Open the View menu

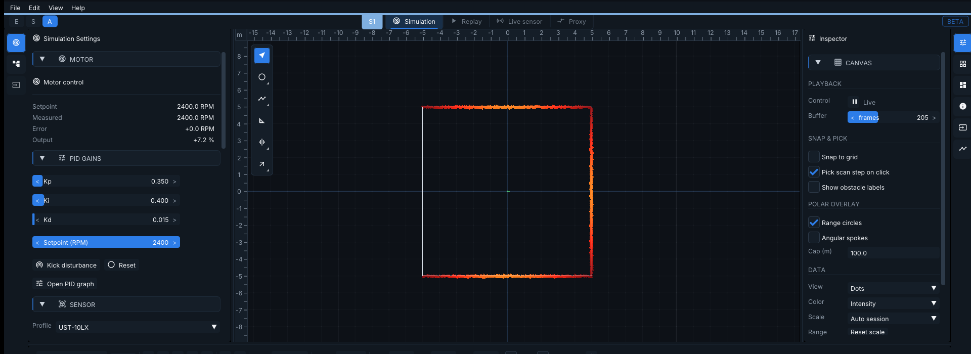click(x=56, y=8)
